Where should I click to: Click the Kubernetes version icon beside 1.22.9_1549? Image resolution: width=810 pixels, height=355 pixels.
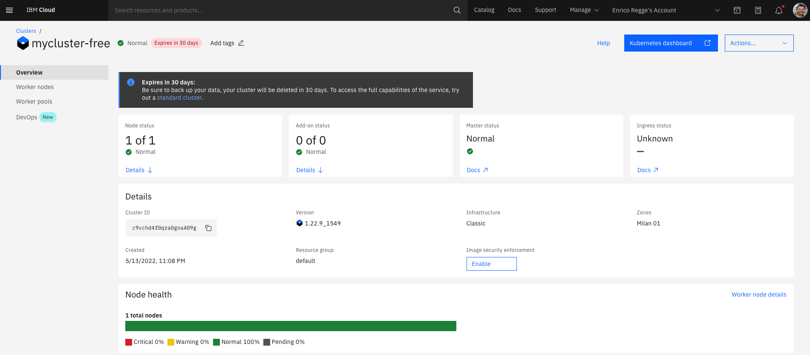pos(300,223)
